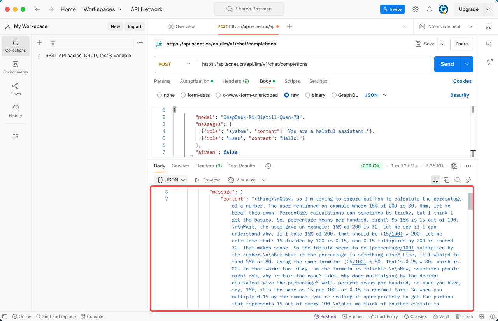Image resolution: width=498 pixels, height=321 pixels.
Task: Open the No environment selector
Action: pyautogui.click(x=446, y=26)
